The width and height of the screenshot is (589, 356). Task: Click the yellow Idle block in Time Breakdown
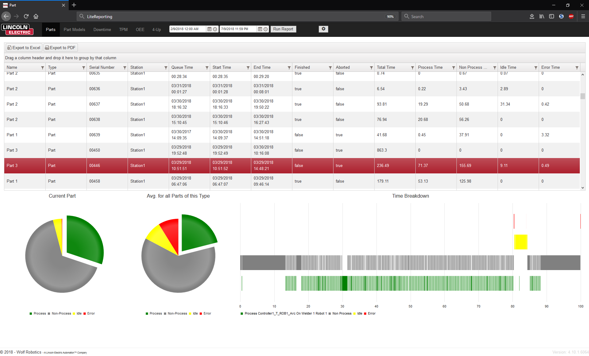click(521, 242)
